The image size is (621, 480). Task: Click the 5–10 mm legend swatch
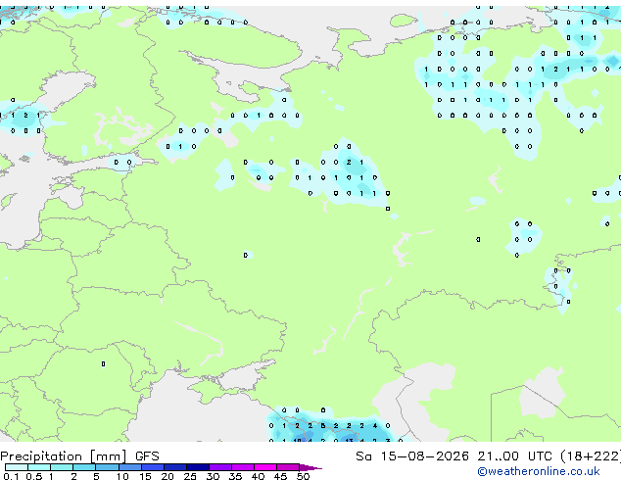107,467
